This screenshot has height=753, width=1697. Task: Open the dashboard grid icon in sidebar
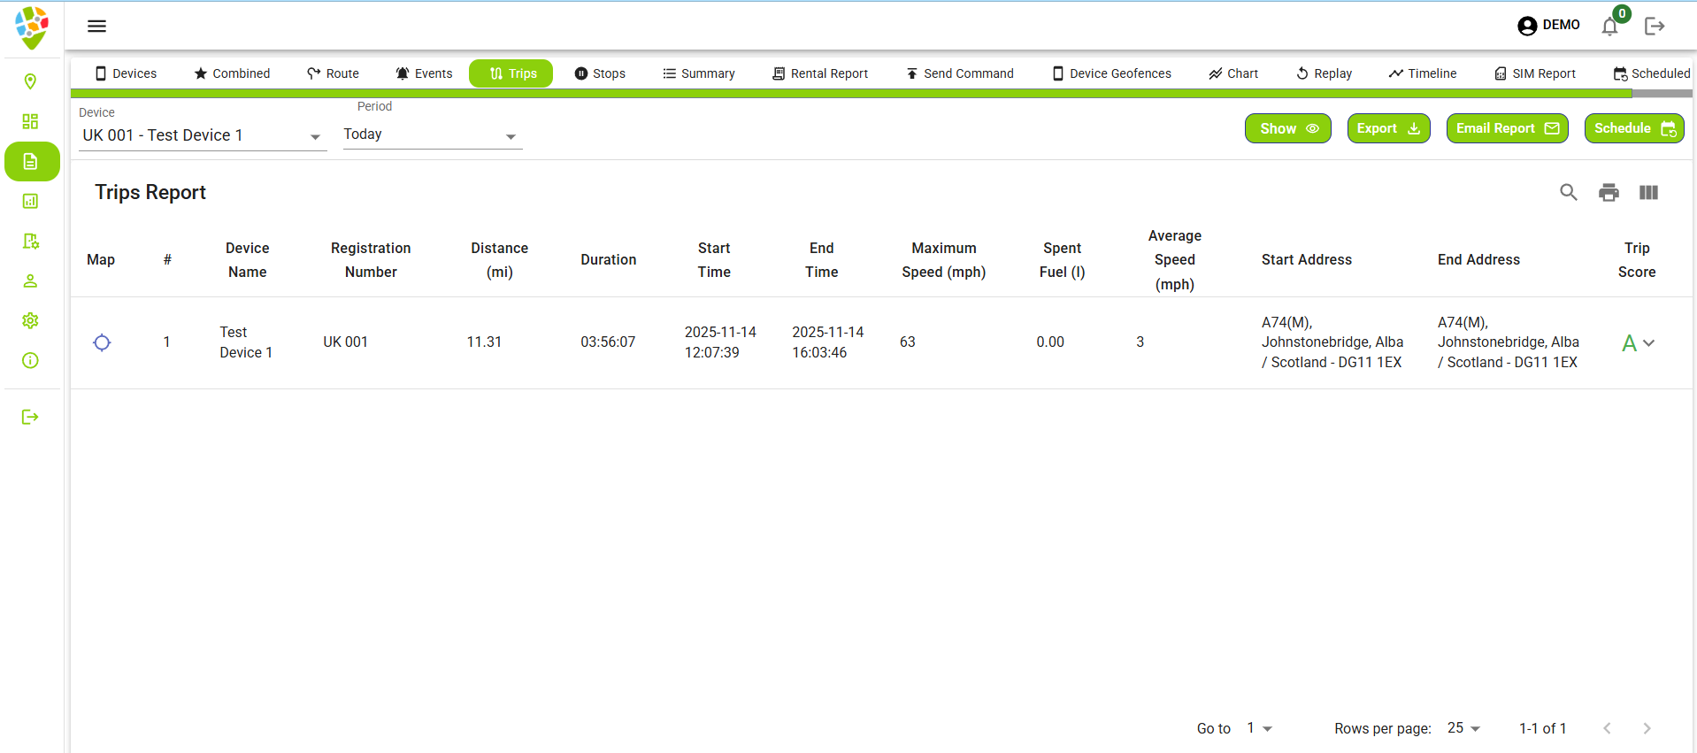tap(30, 121)
